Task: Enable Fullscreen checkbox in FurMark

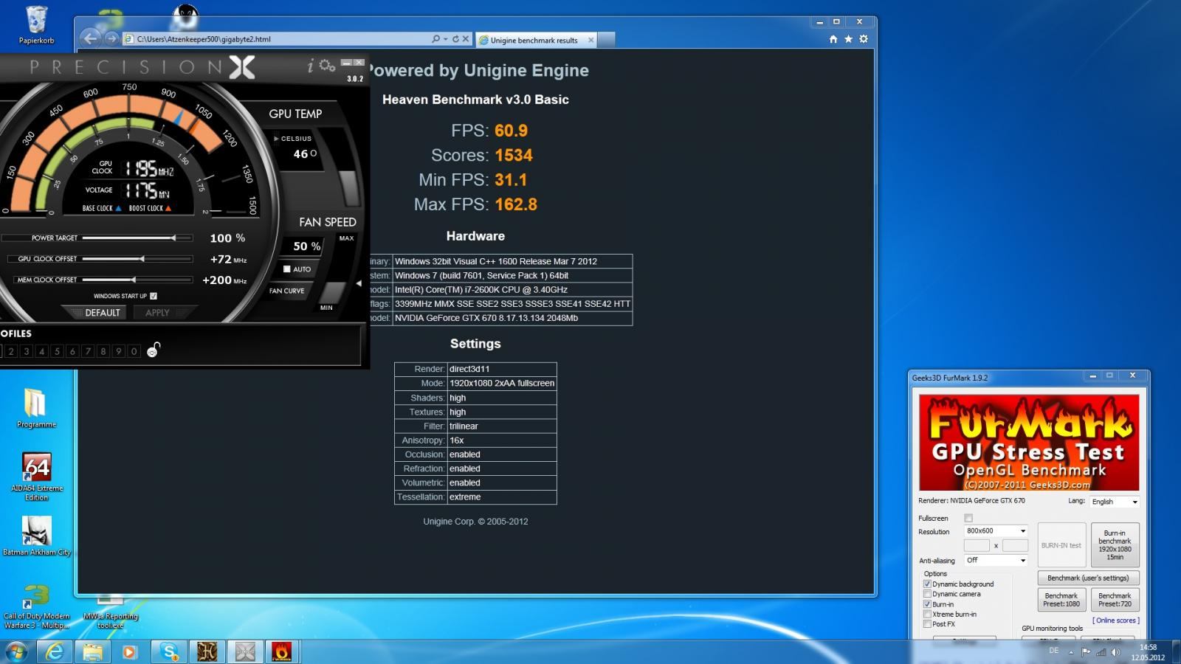Action: (x=968, y=519)
